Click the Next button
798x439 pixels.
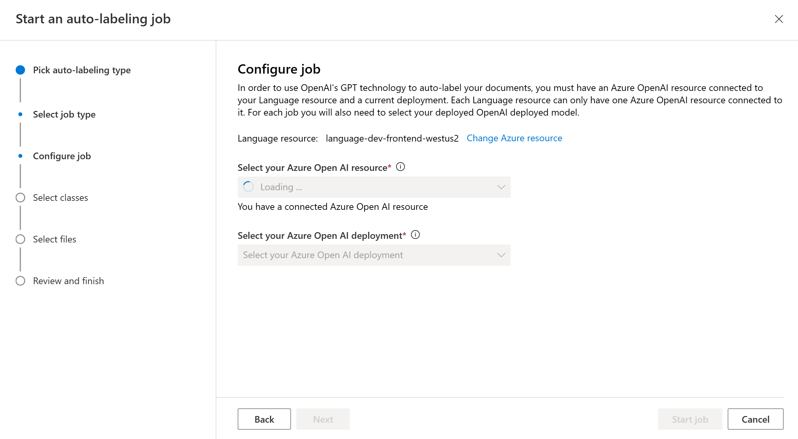[x=323, y=419]
